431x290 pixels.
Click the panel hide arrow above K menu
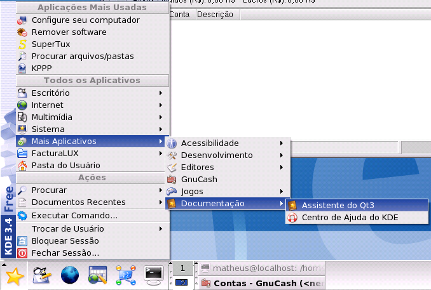4,265
